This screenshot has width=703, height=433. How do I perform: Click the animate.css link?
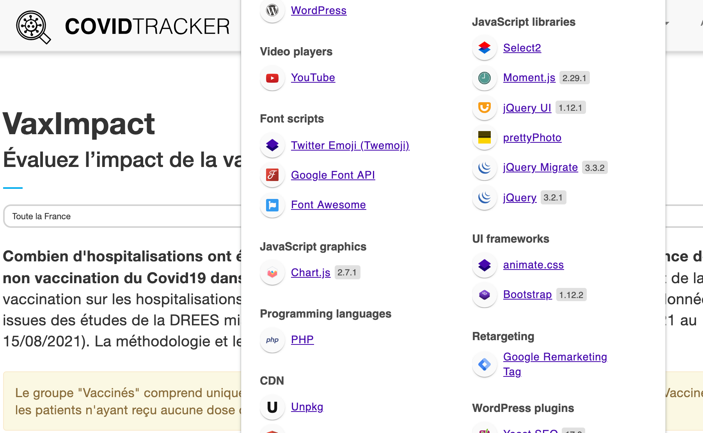[x=533, y=265]
